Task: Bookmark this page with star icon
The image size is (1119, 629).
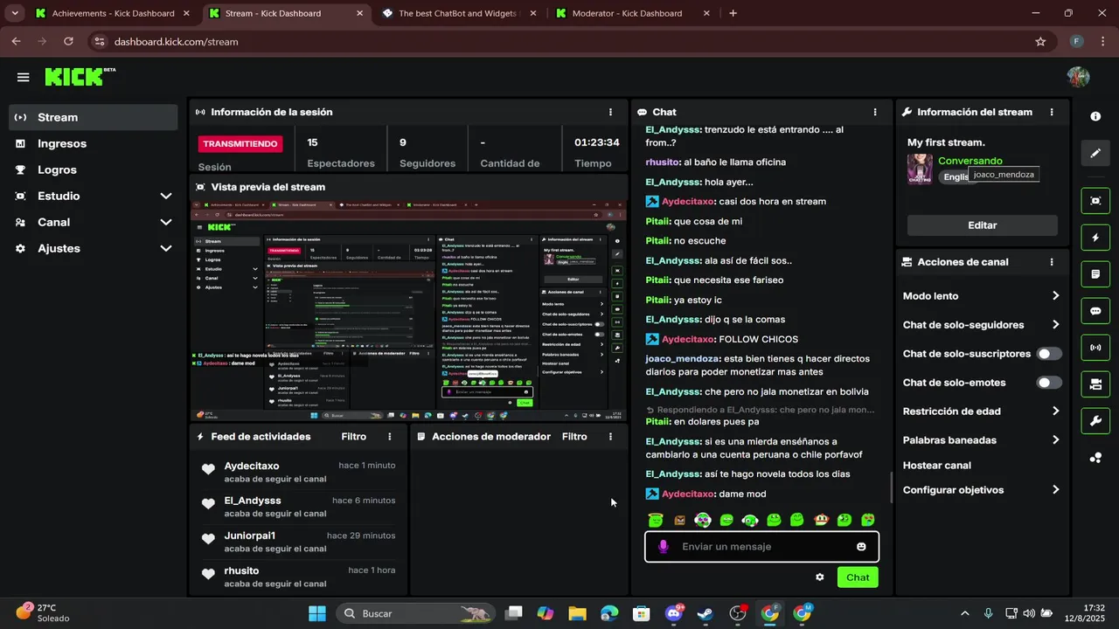Action: 1040,41
